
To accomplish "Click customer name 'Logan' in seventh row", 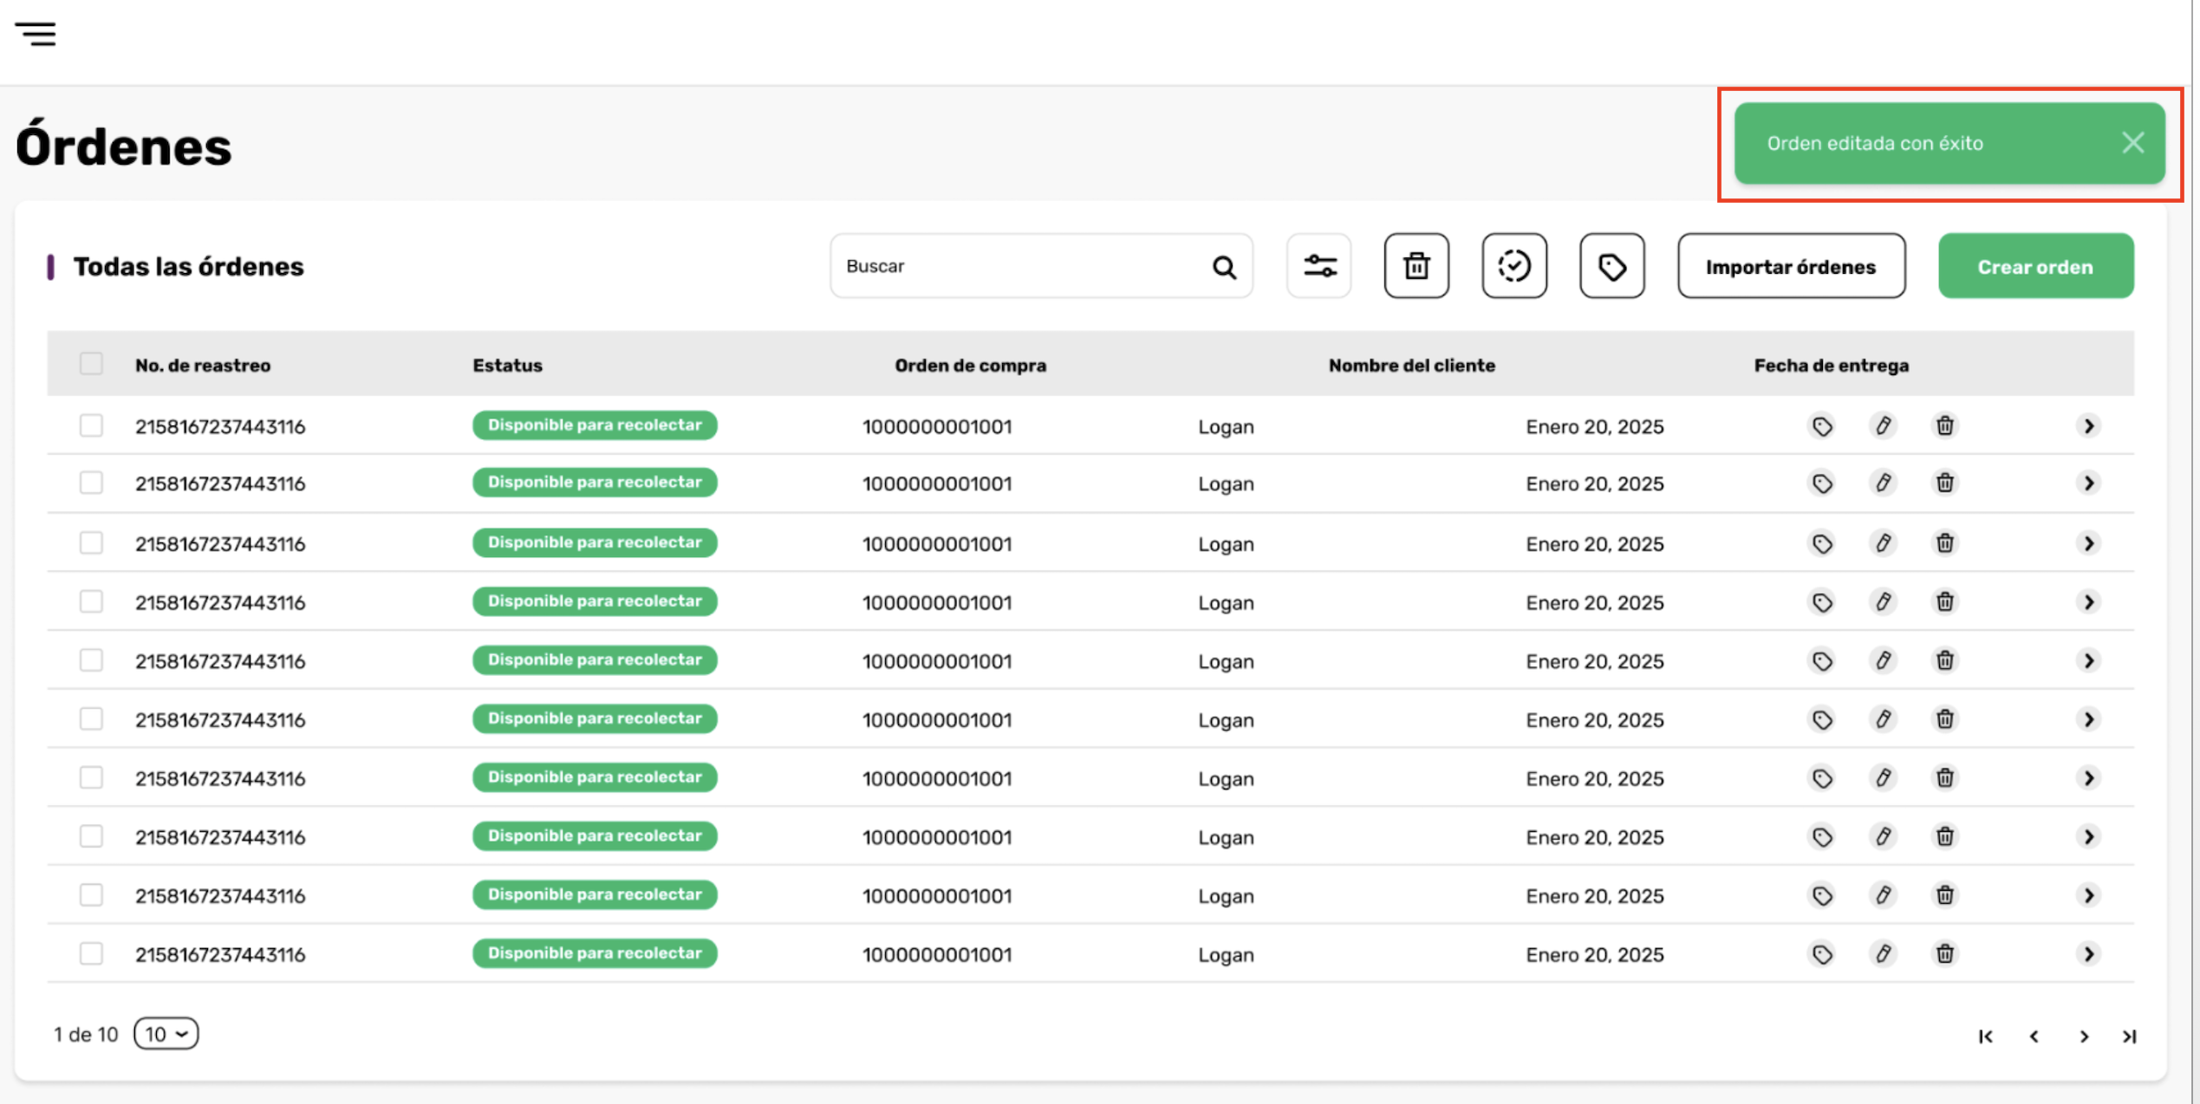I will [1226, 779].
